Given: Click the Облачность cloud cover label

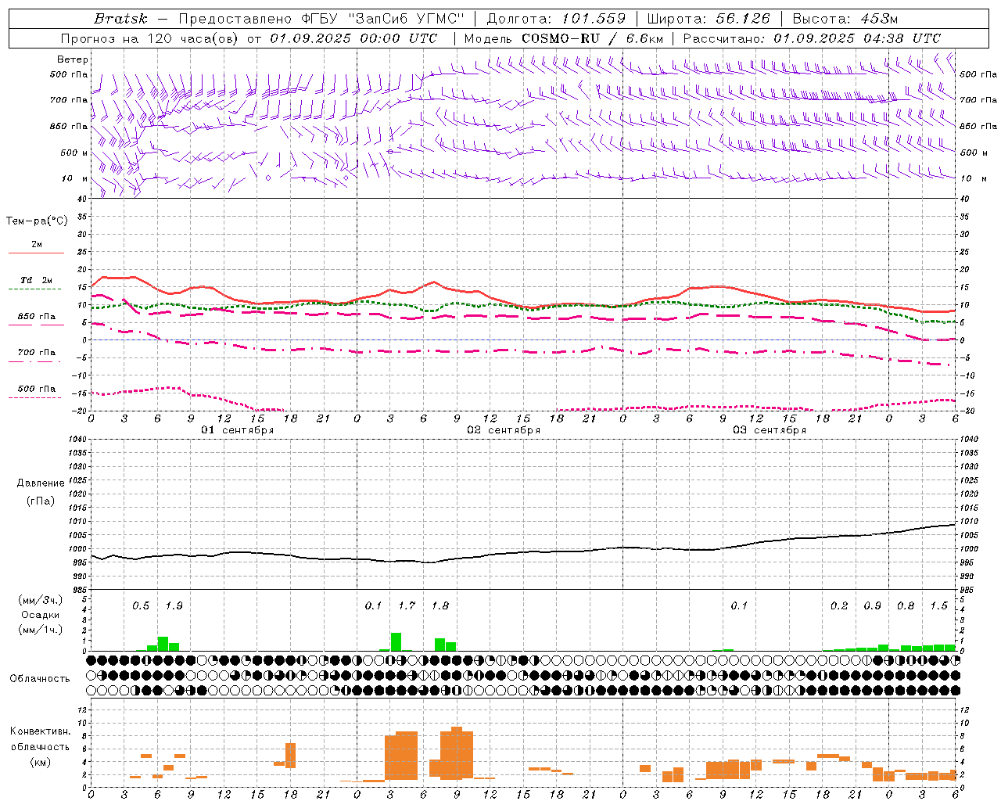Looking at the screenshot, I should click(40, 679).
